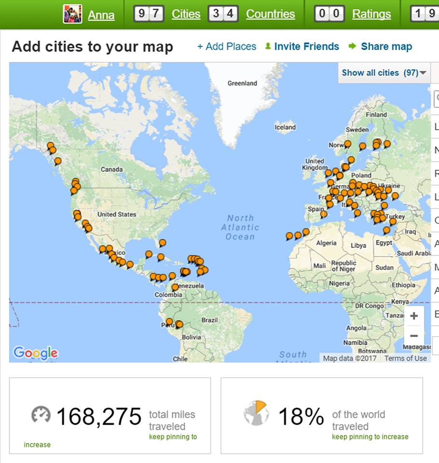
Task: Click the Greenland label on the map
Action: tap(242, 83)
